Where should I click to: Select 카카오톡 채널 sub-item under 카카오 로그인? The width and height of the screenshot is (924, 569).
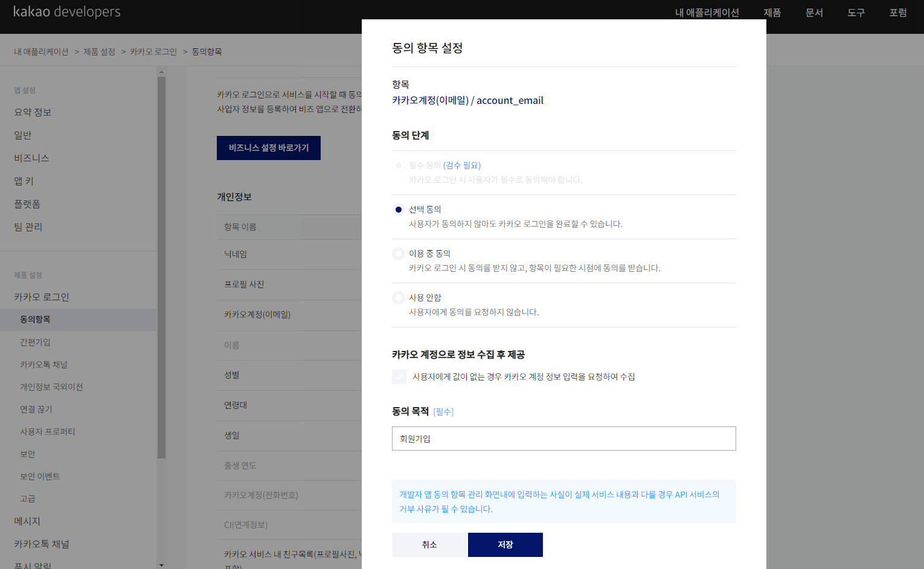pyautogui.click(x=43, y=365)
